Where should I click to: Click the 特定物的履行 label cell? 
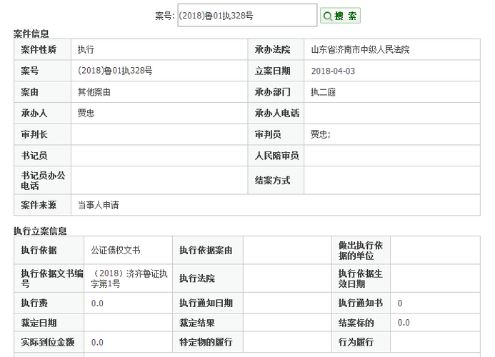coord(208,342)
